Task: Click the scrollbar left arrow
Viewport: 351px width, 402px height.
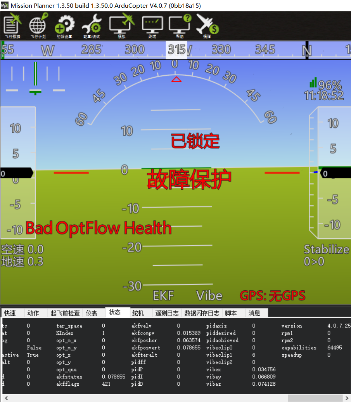Action: click(7, 398)
